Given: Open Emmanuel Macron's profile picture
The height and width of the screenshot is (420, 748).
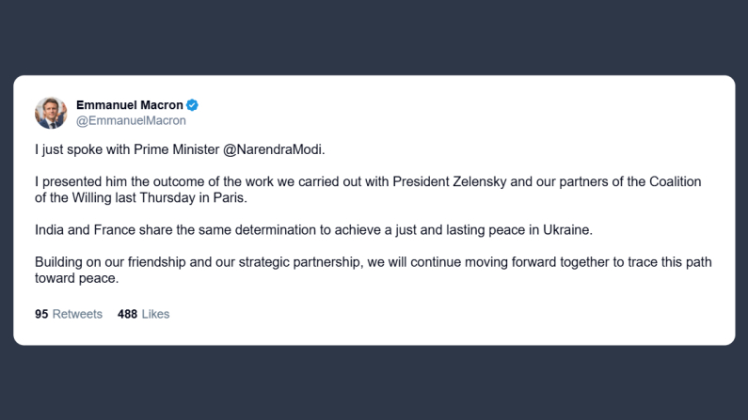Looking at the screenshot, I should tap(51, 113).
